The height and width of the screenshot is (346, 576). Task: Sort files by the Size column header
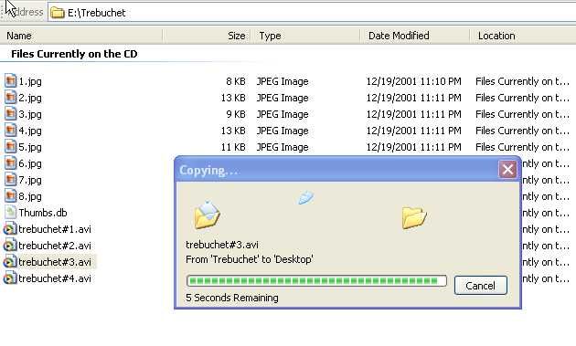point(207,36)
